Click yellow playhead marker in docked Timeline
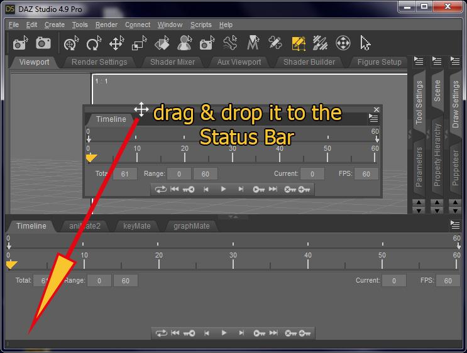Image resolution: width=467 pixels, height=353 pixels. coord(11,264)
